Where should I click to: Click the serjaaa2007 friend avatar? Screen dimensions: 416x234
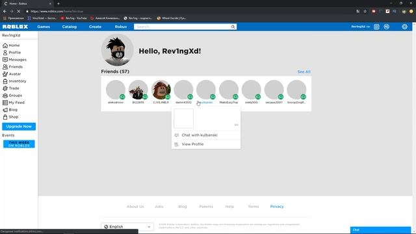tap(274, 90)
